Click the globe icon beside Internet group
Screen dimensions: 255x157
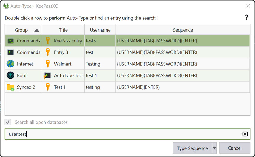coord(11,64)
